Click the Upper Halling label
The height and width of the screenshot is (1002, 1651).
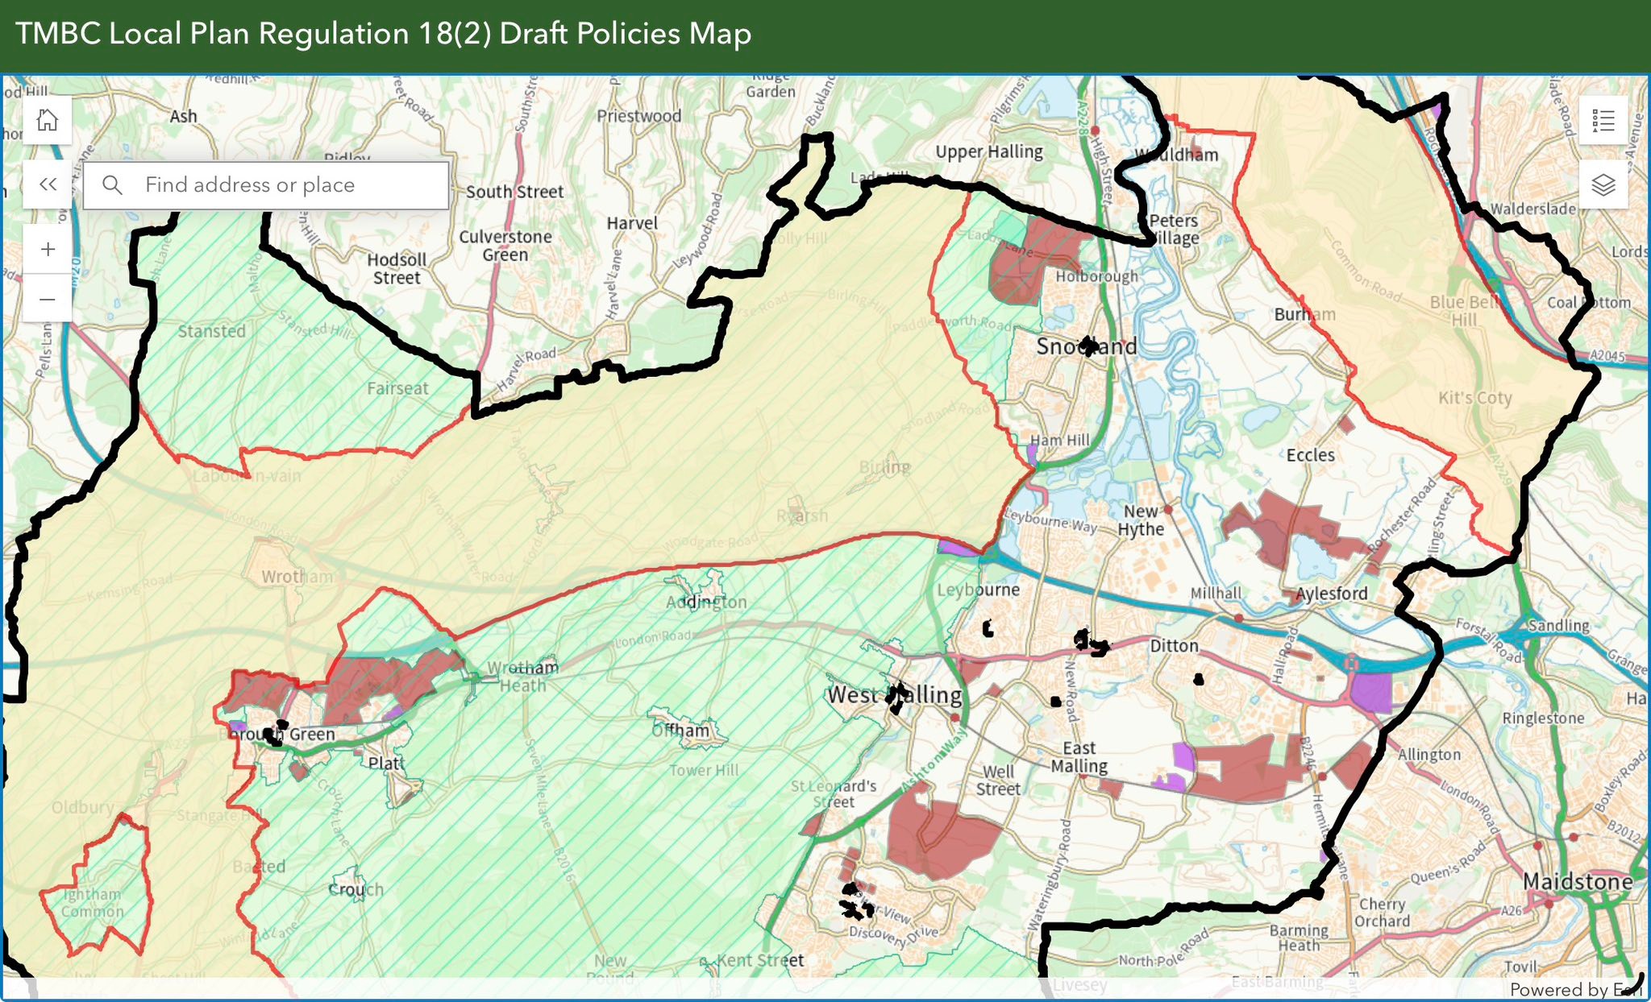989,151
